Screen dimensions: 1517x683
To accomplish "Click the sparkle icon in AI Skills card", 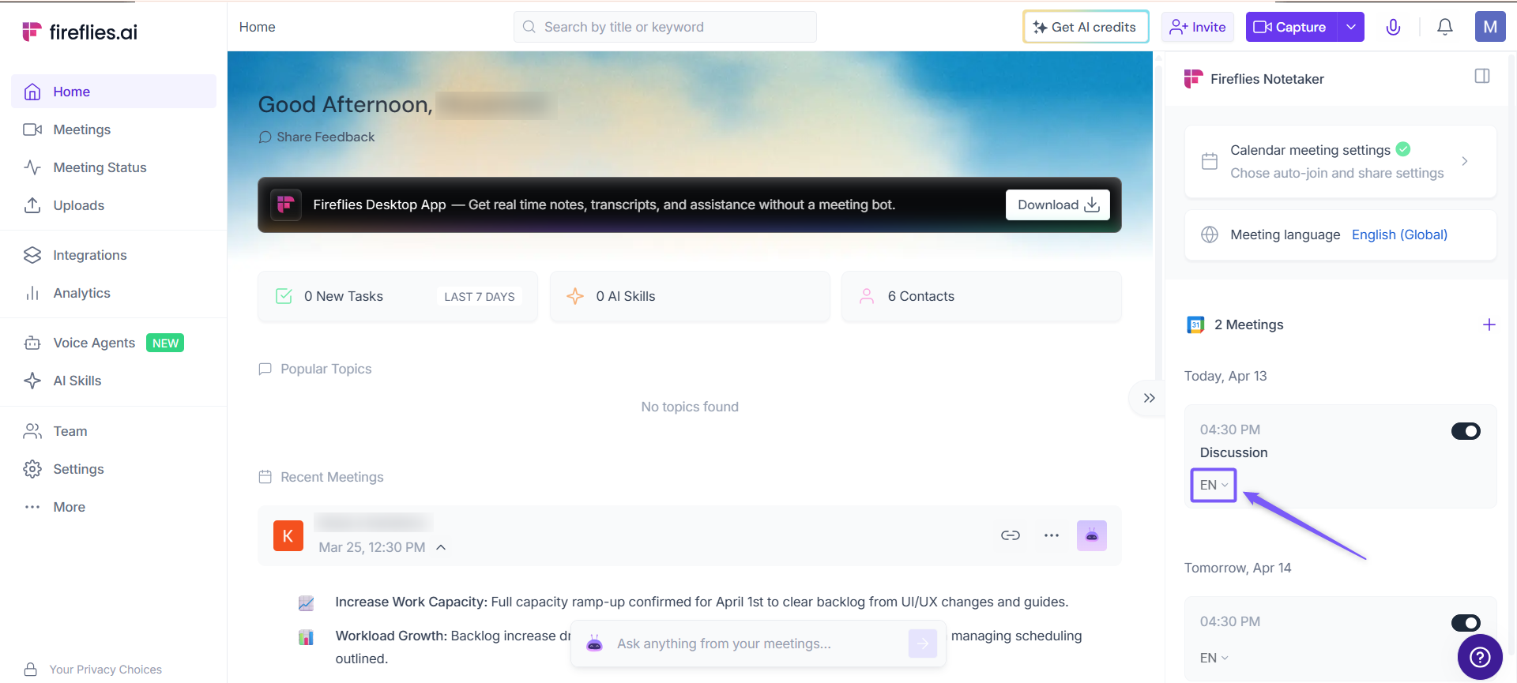I will (575, 296).
